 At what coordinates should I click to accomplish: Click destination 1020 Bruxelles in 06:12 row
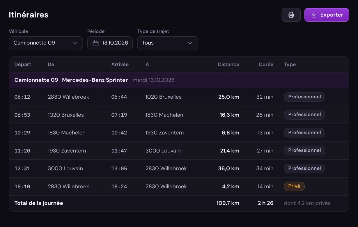(x=164, y=97)
